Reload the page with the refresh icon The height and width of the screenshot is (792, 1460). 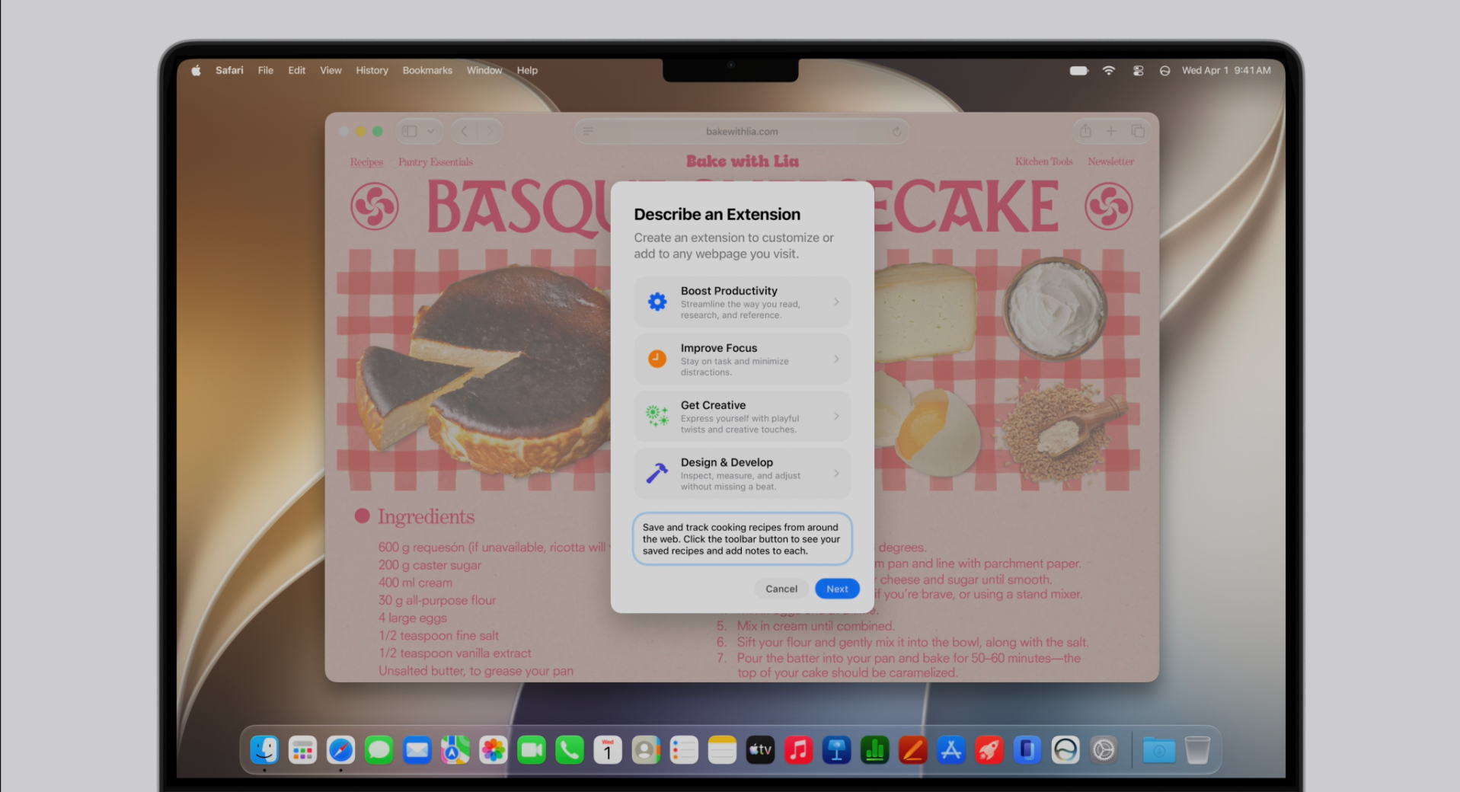coord(897,132)
